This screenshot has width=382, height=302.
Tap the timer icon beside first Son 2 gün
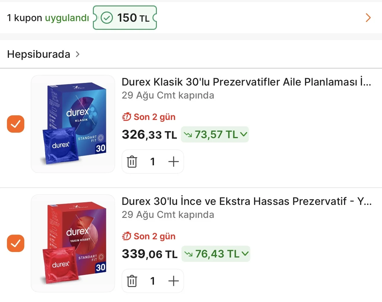126,117
